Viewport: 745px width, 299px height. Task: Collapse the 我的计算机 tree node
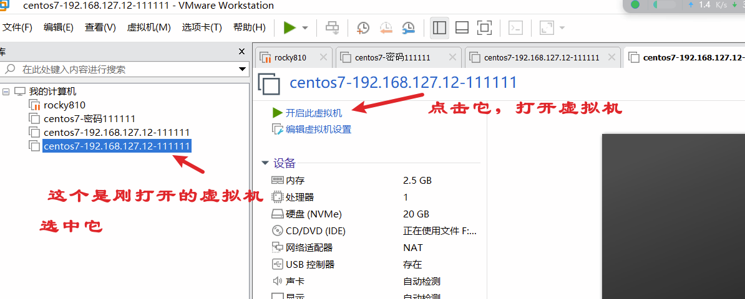(x=6, y=92)
